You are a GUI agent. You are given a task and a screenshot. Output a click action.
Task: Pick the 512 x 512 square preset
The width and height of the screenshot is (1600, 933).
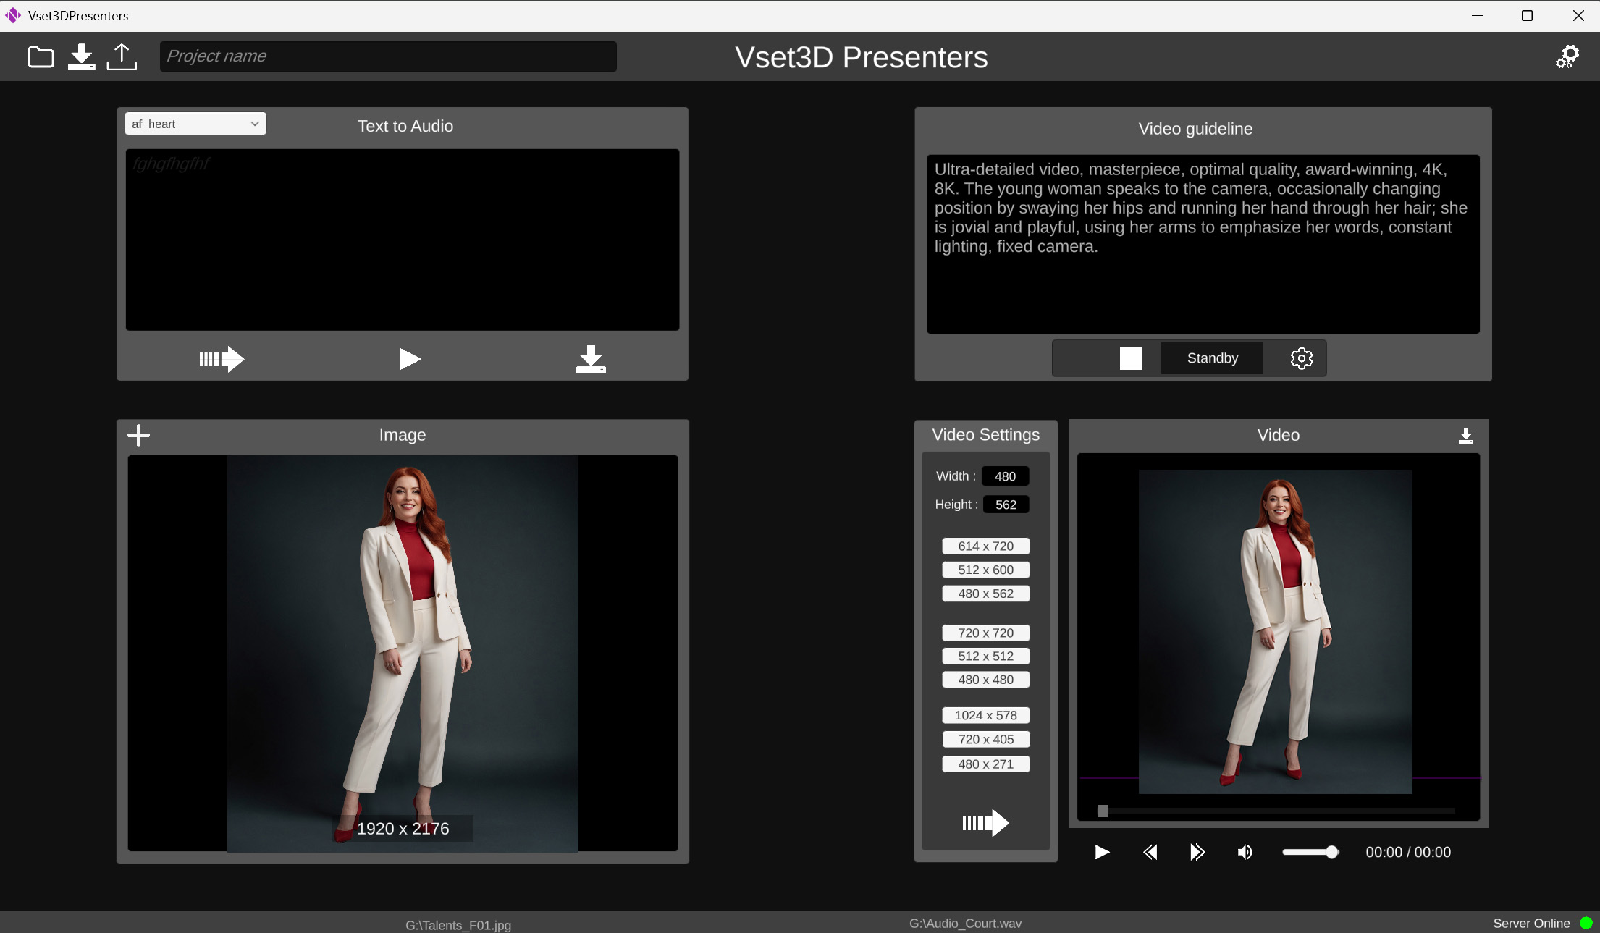click(x=985, y=656)
